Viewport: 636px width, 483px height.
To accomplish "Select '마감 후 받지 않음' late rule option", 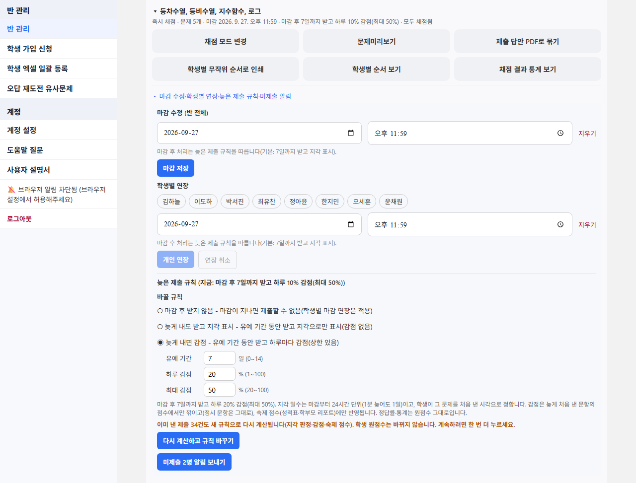I will click(160, 311).
